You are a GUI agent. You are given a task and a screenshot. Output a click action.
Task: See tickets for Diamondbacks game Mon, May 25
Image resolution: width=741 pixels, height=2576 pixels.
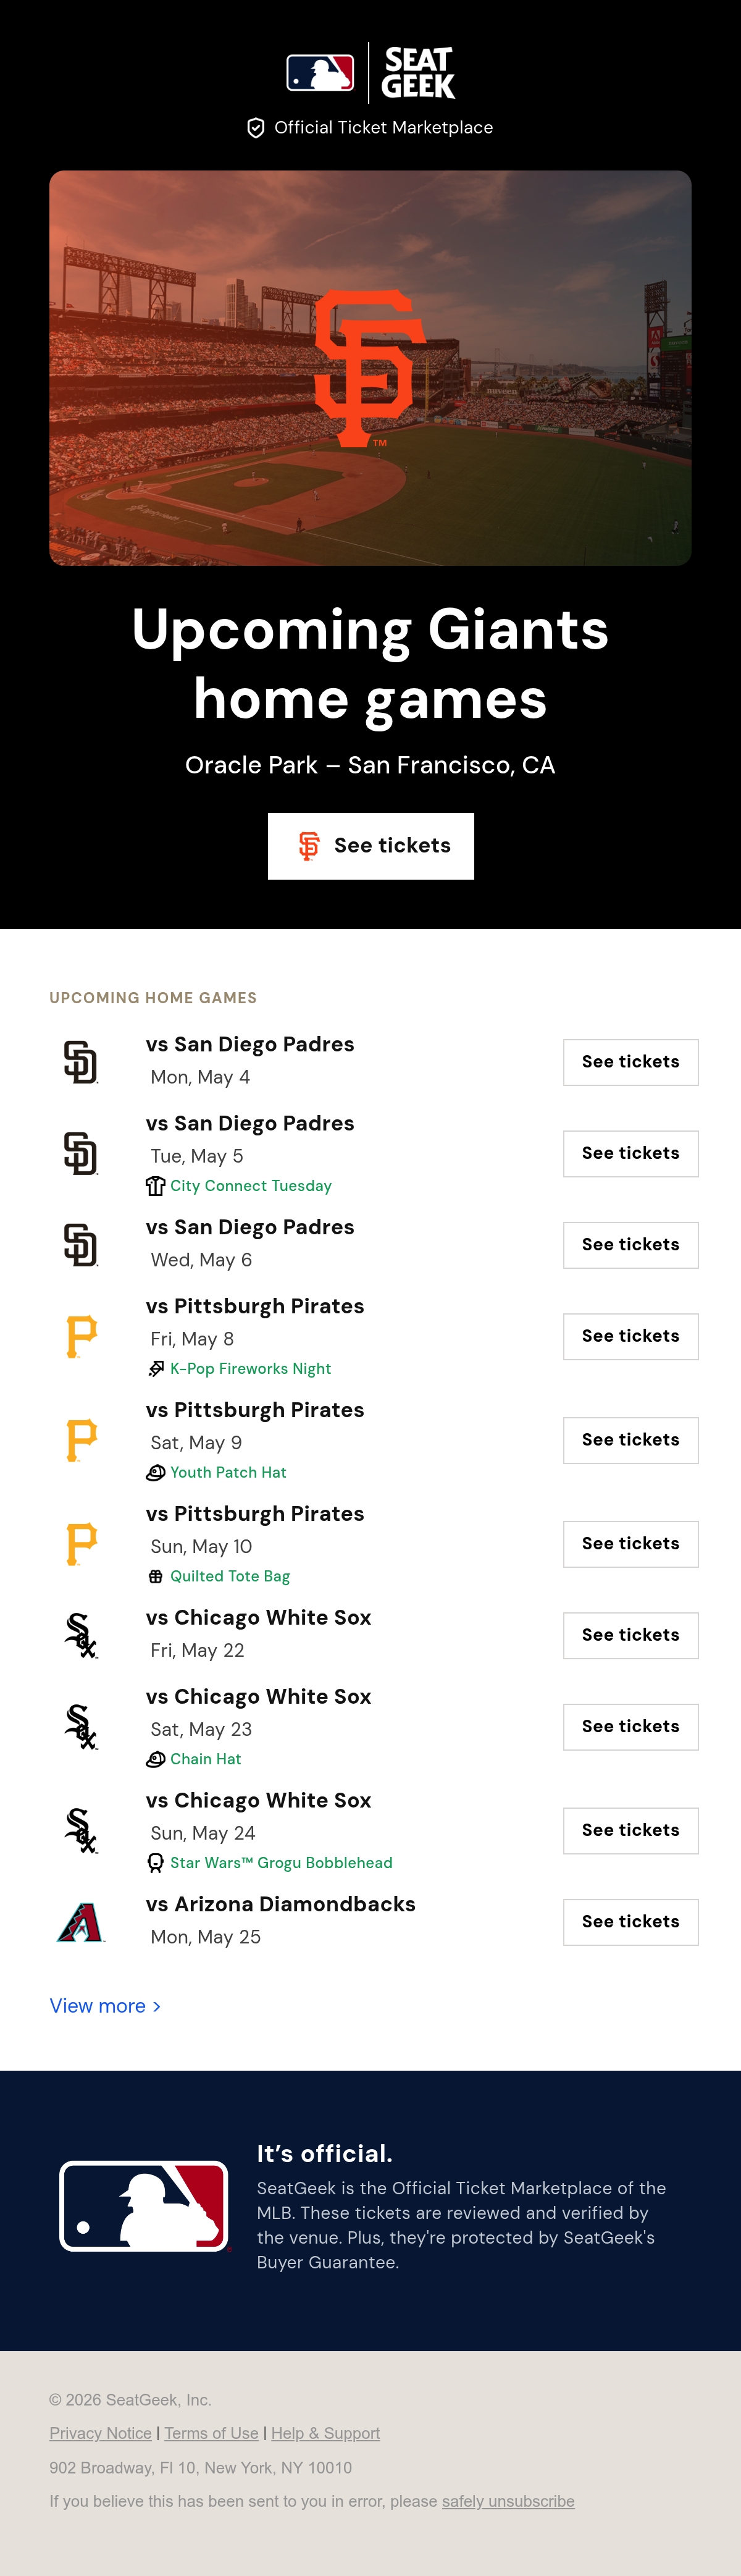631,1922
